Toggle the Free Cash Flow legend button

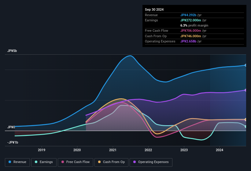(x=76, y=162)
